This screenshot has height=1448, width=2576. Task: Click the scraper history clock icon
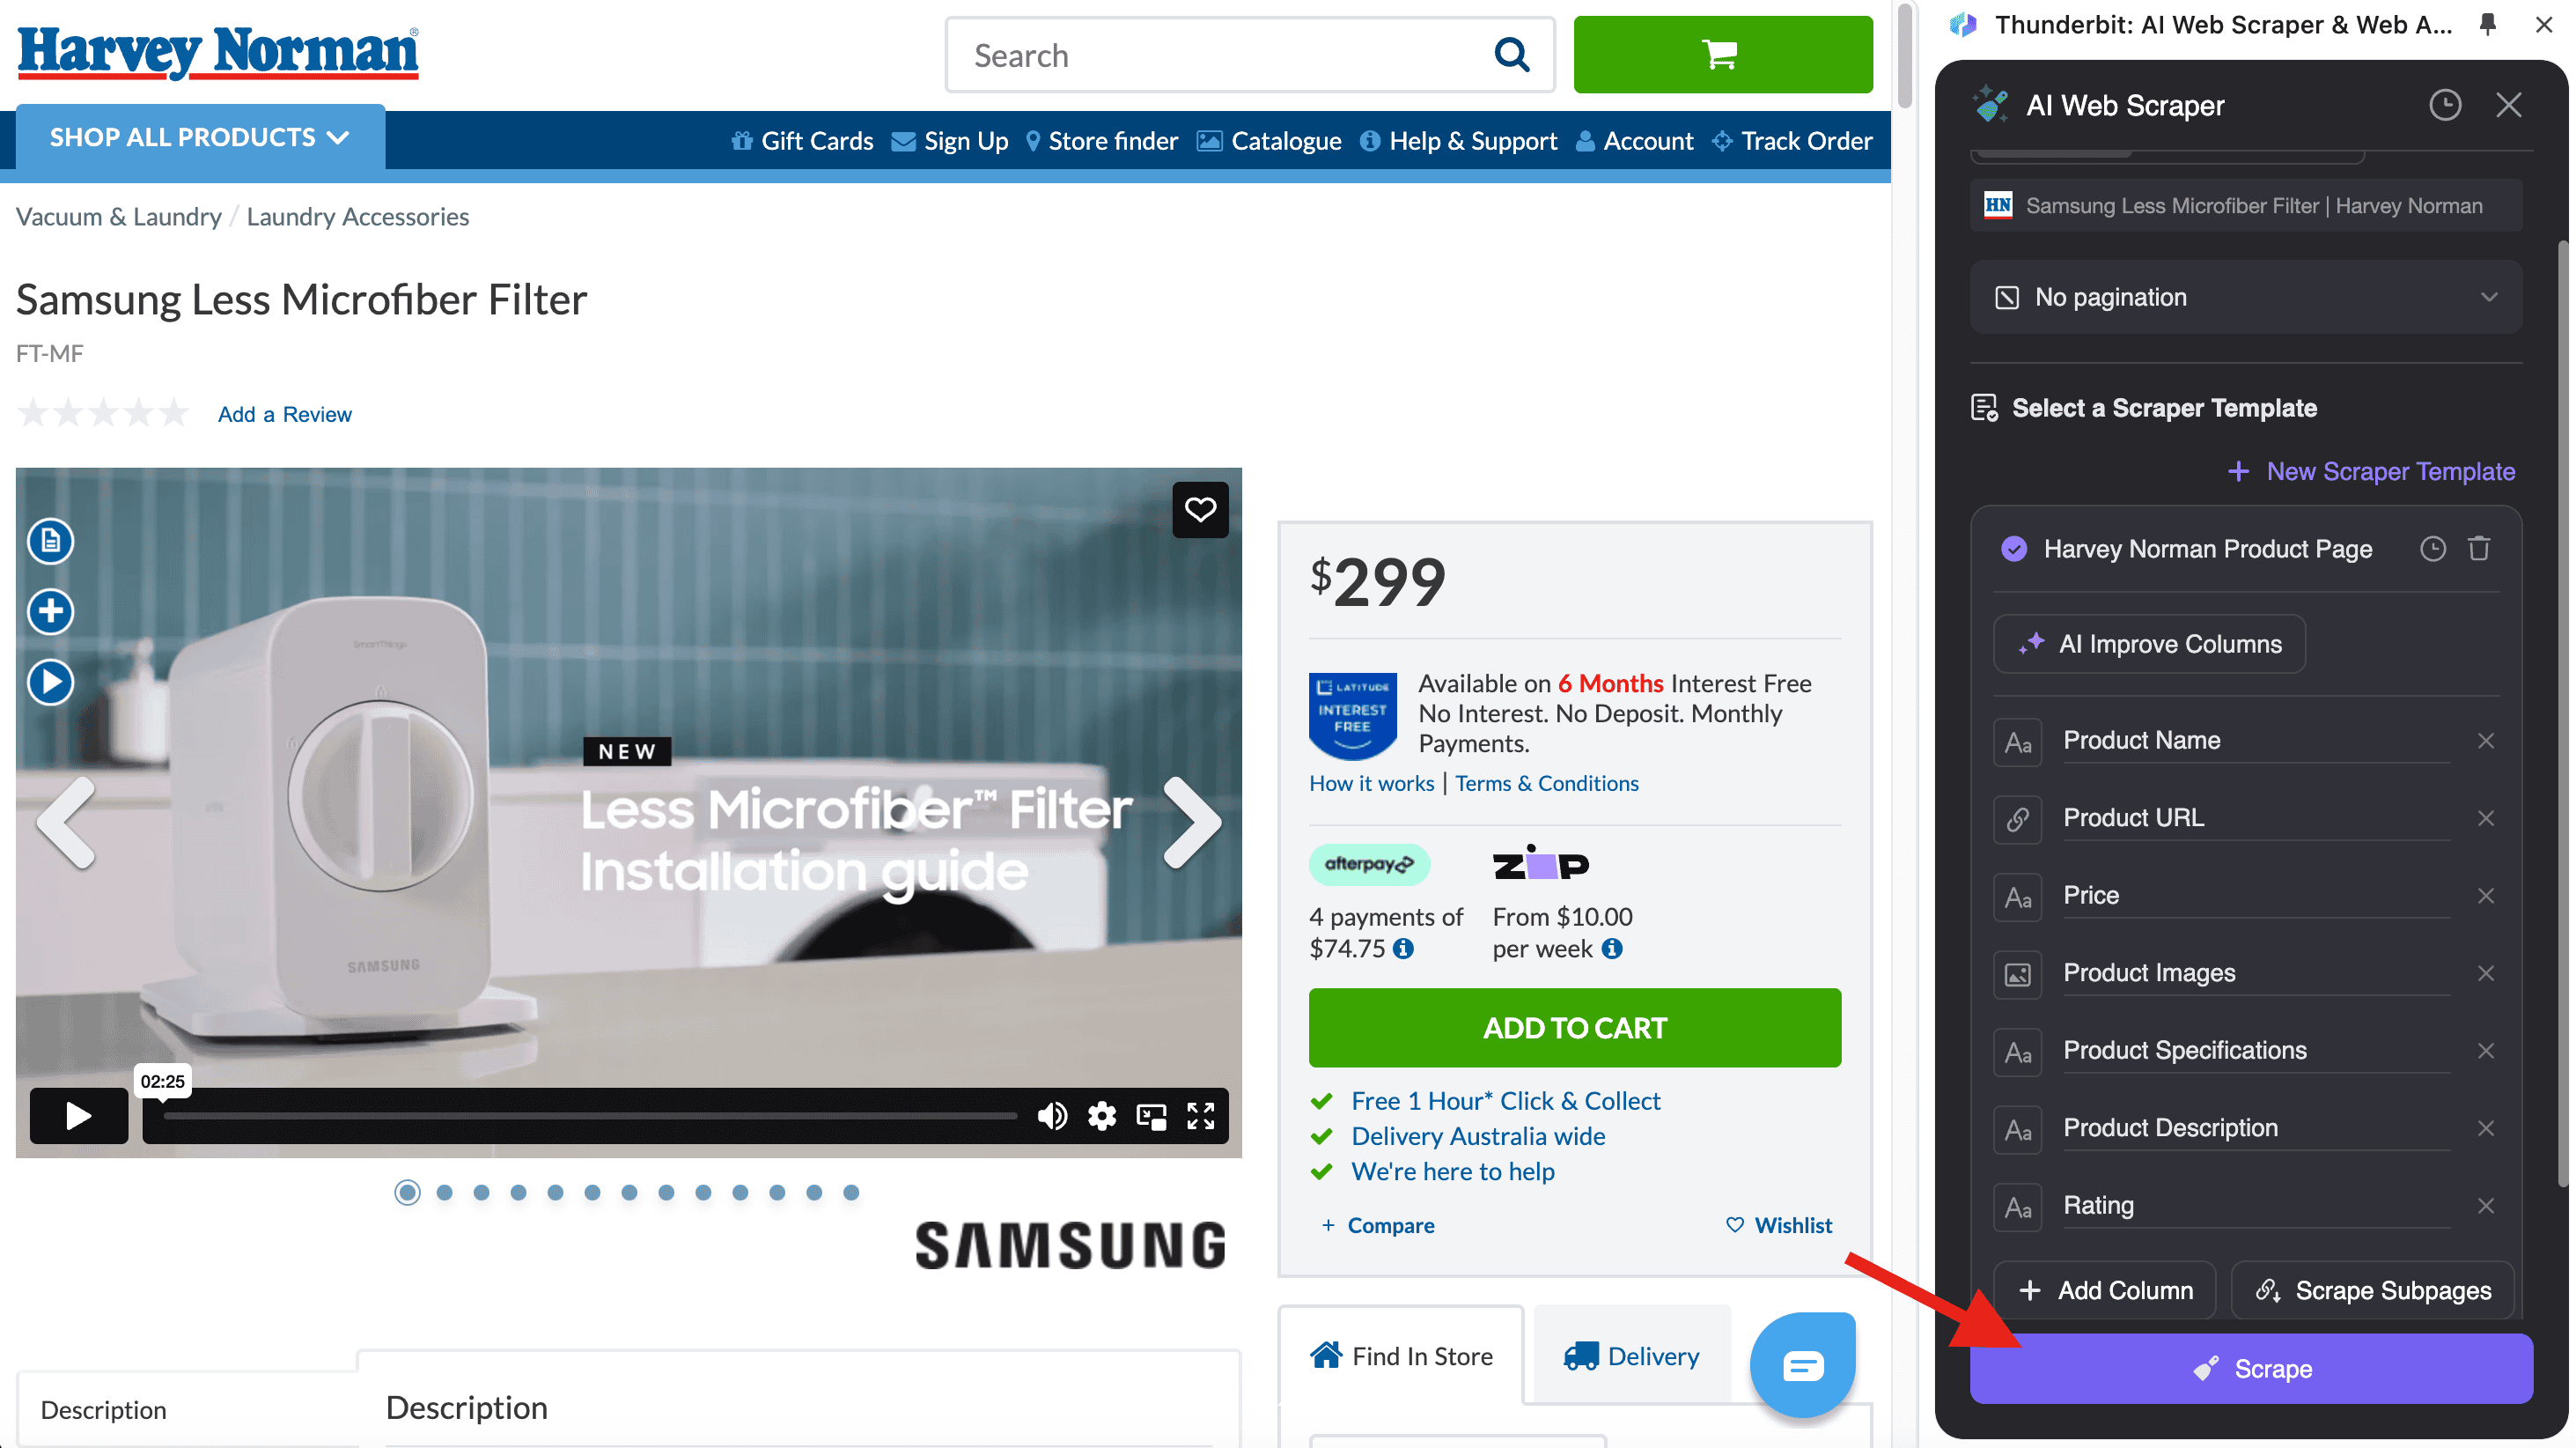(2444, 105)
